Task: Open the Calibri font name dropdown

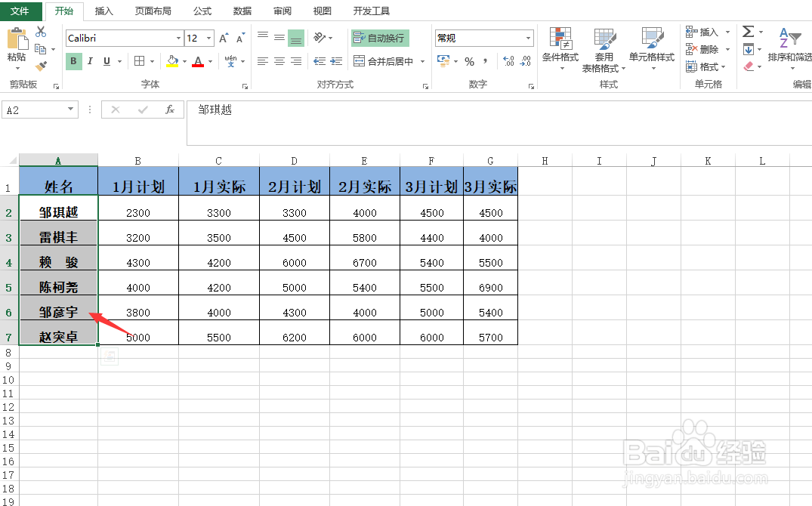Action: pos(178,39)
